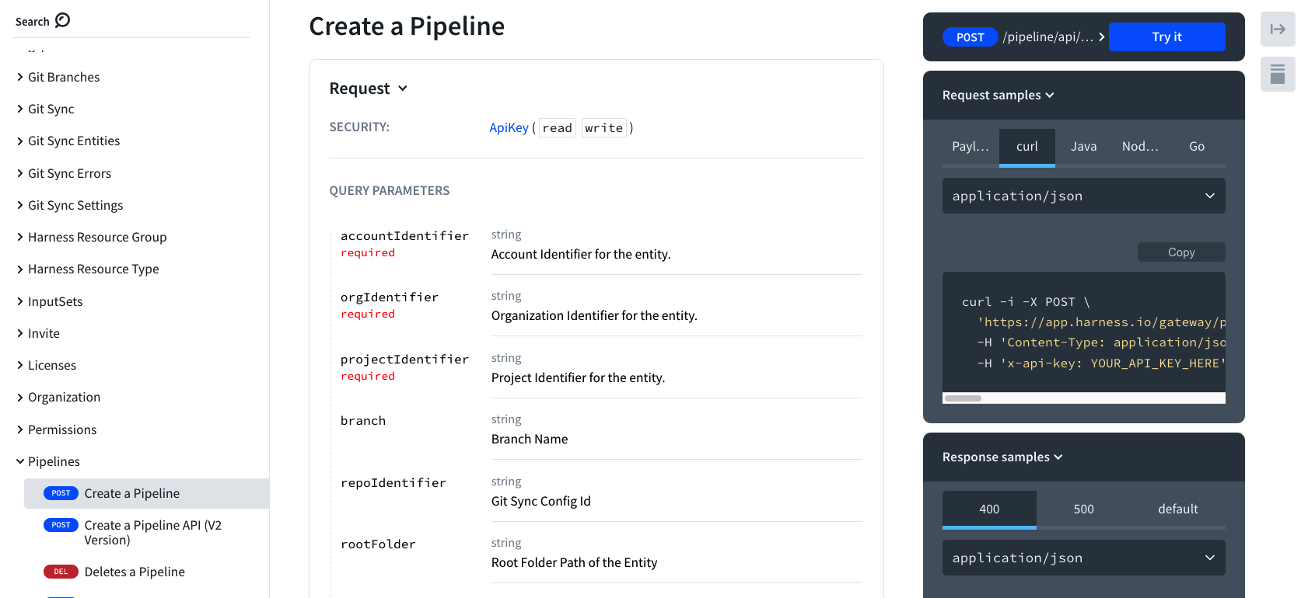Open the ApiKey security link
Viewport: 1315px width, 598px height.
509,128
